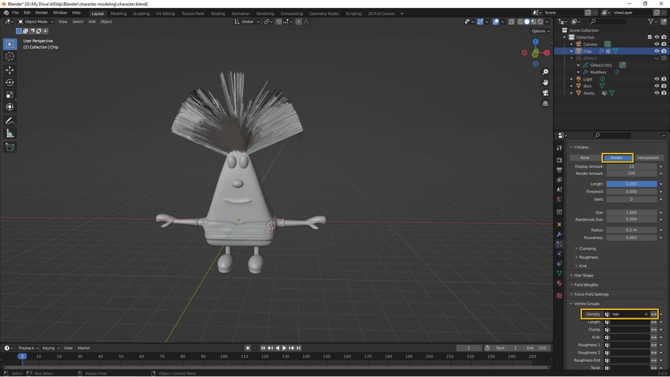Screen dimensions: 670x377
Task: Click the Display Amount value field
Action: pos(631,166)
